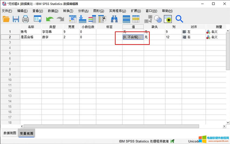Click the 测量 column header
230x144 pixels.
pyautogui.click(x=219, y=27)
